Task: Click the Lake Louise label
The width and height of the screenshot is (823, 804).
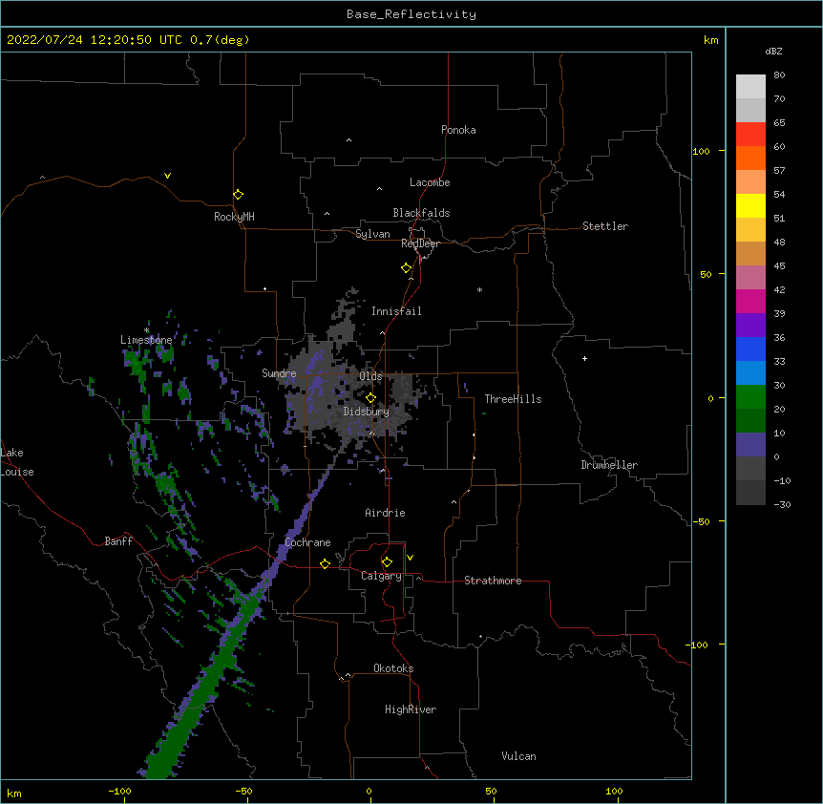Action: pyautogui.click(x=17, y=462)
